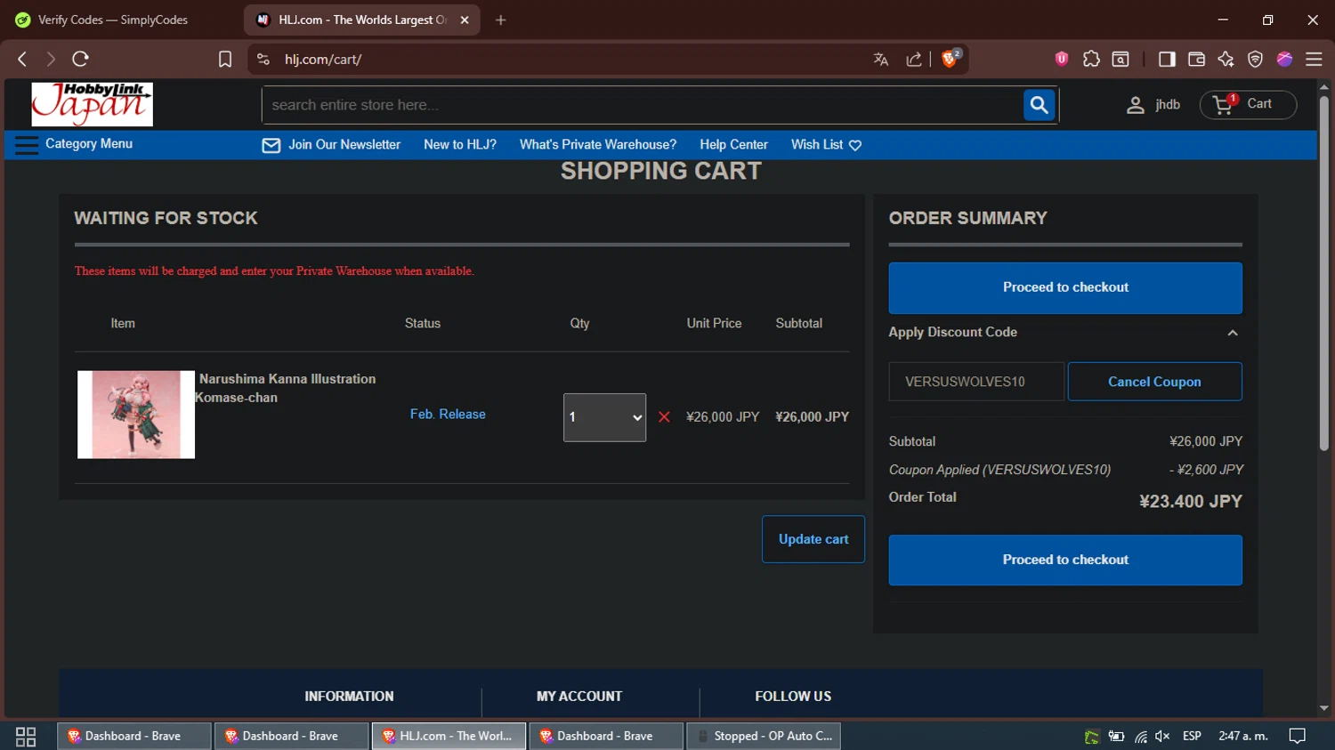Click the 2:47 a. m. clock
The width and height of the screenshot is (1335, 750).
tap(1242, 737)
